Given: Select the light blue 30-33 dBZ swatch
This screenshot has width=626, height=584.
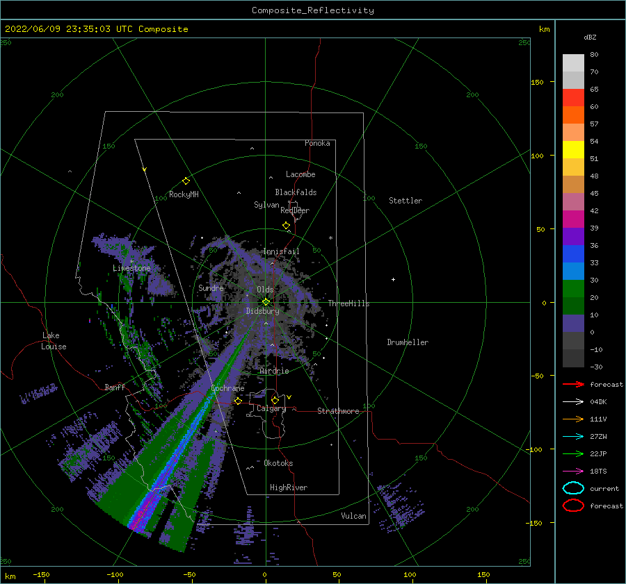Looking at the screenshot, I should pos(573,271).
